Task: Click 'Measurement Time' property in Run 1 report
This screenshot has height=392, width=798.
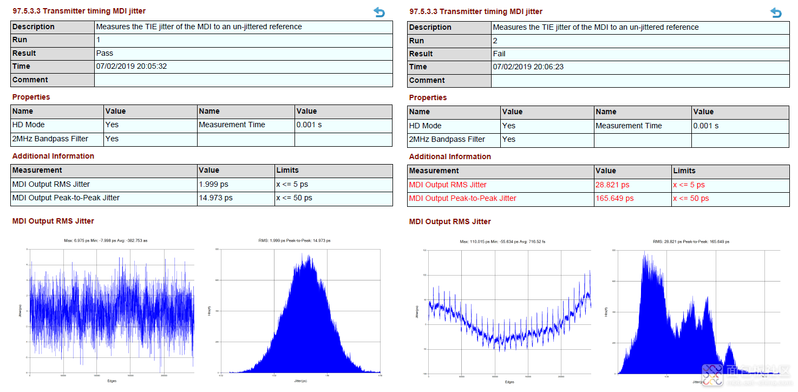Action: (x=232, y=125)
